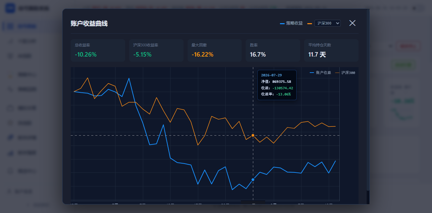Click the 平均持仓天数 card label
This screenshot has width=432, height=213.
pyautogui.click(x=320, y=45)
